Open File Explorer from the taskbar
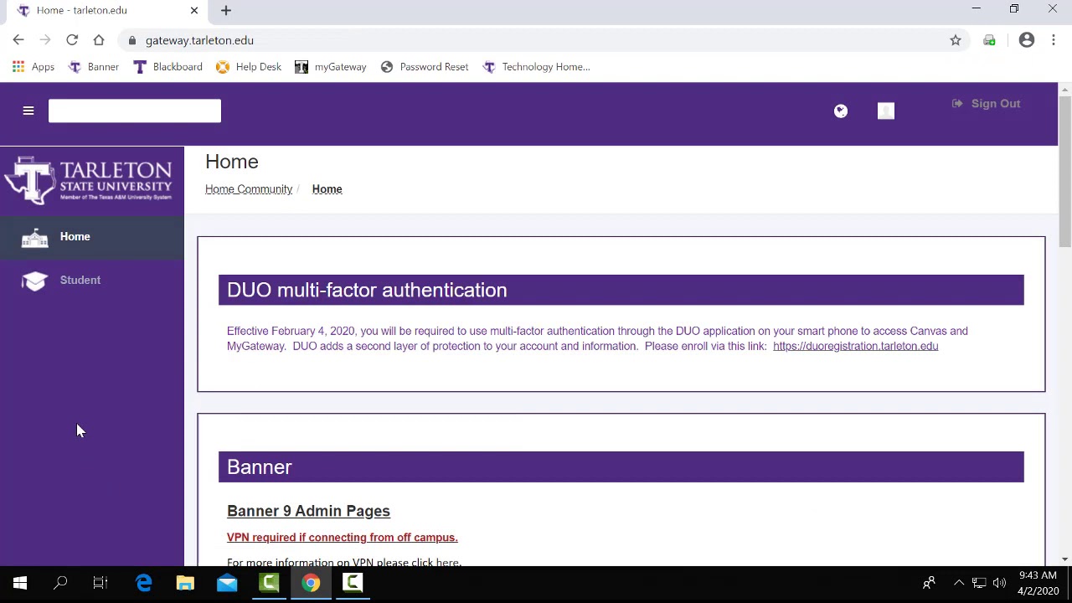This screenshot has height=603, width=1072. click(x=185, y=583)
